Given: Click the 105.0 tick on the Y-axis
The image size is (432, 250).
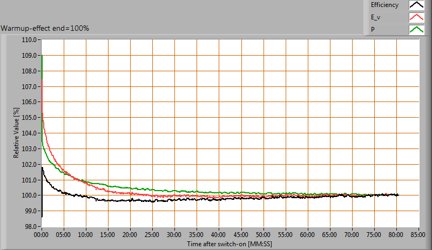Looking at the screenshot, I should pos(28,118).
